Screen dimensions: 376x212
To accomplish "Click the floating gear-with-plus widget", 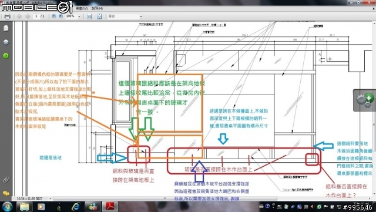I will (x=365, y=100).
